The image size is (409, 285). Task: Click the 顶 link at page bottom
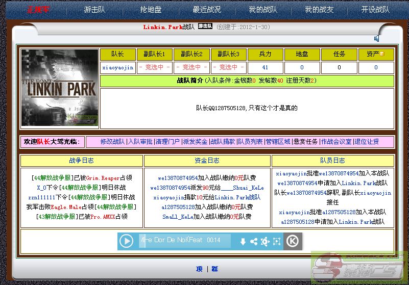click(x=199, y=269)
